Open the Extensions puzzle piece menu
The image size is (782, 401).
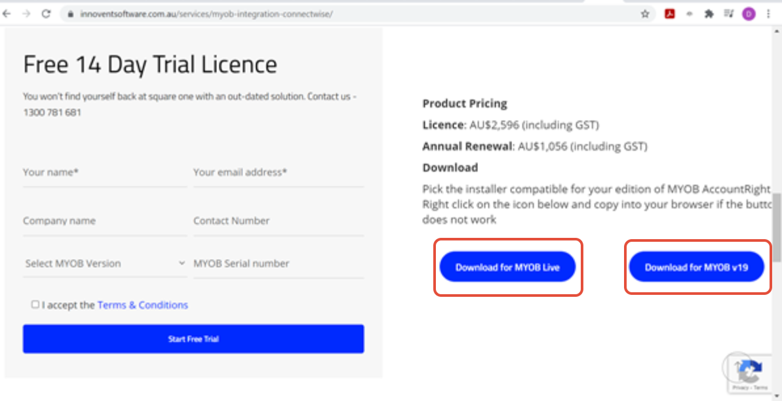[709, 14]
